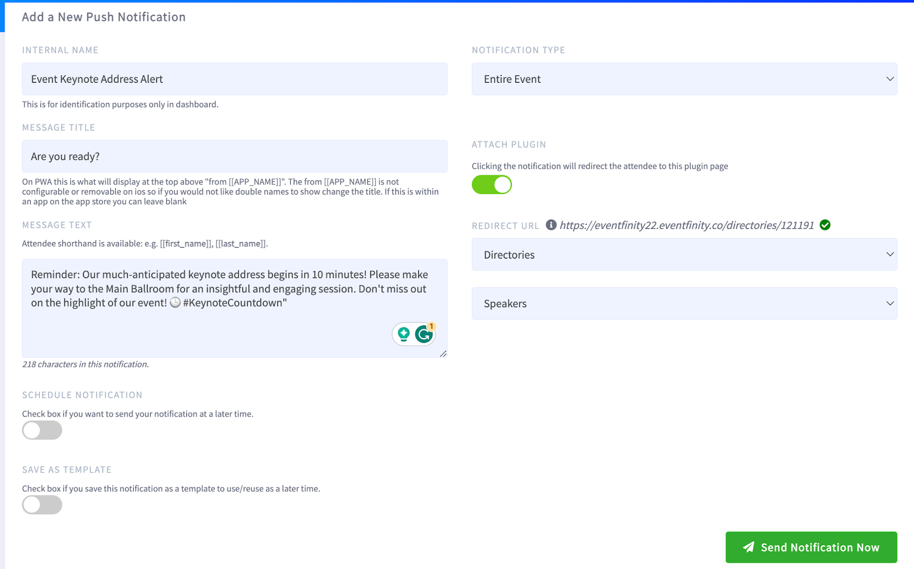Click the 'MESSAGE TEXT' label
The height and width of the screenshot is (569, 914).
57,225
